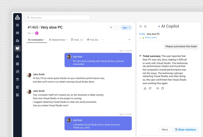Open the alerts triangle icon in sidebar

pos(18,56)
